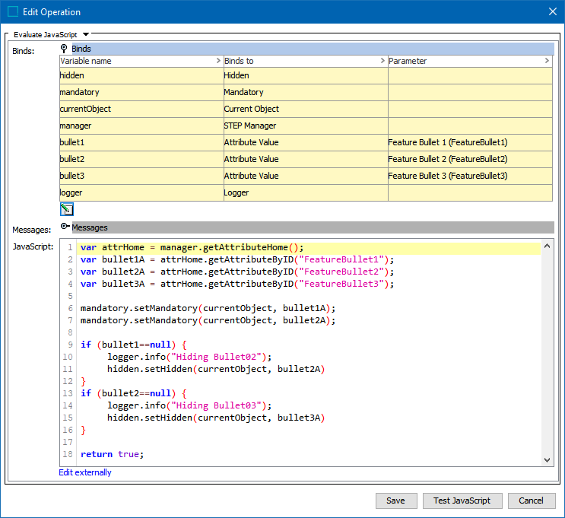Select the bullet1 variable name cell
565x518 pixels.
141,142
